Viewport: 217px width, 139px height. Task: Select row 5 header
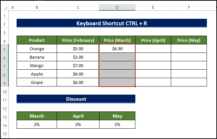[5, 49]
